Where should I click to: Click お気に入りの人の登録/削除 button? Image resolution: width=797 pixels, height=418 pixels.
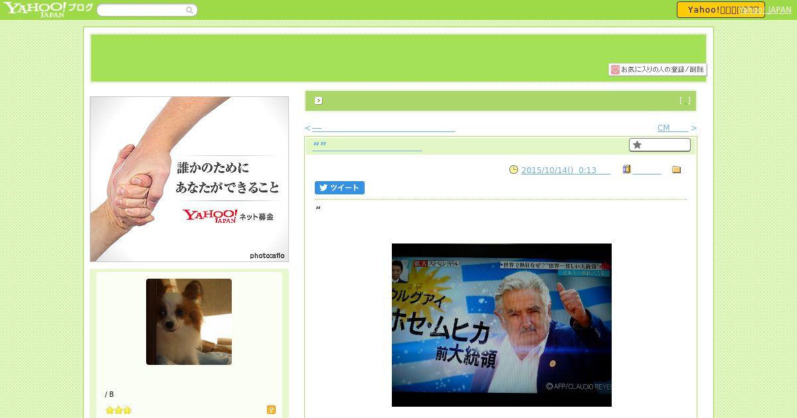[658, 70]
